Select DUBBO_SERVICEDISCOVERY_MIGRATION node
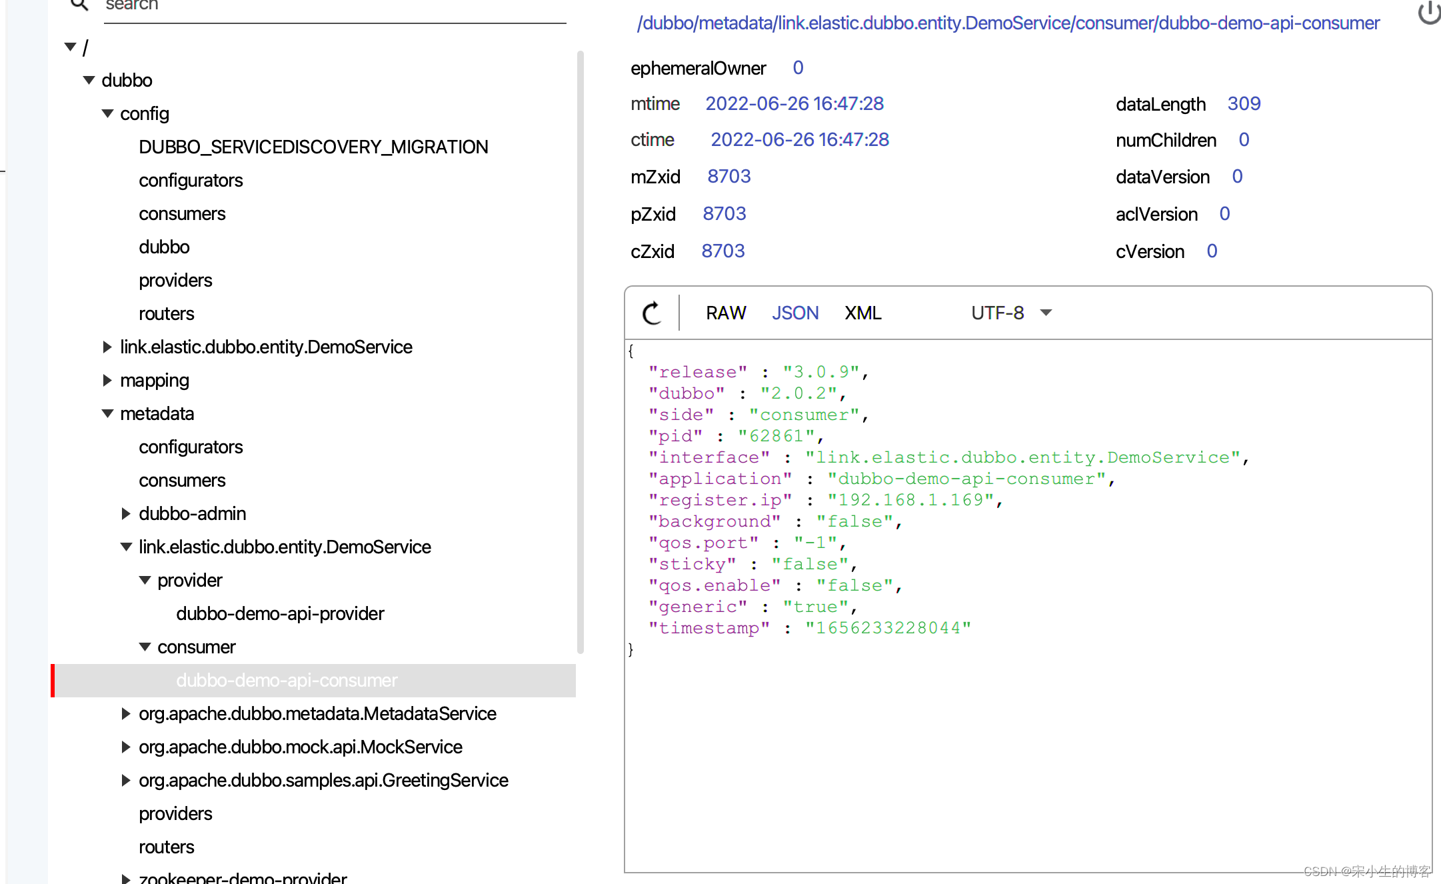This screenshot has width=1441, height=884. (x=313, y=147)
